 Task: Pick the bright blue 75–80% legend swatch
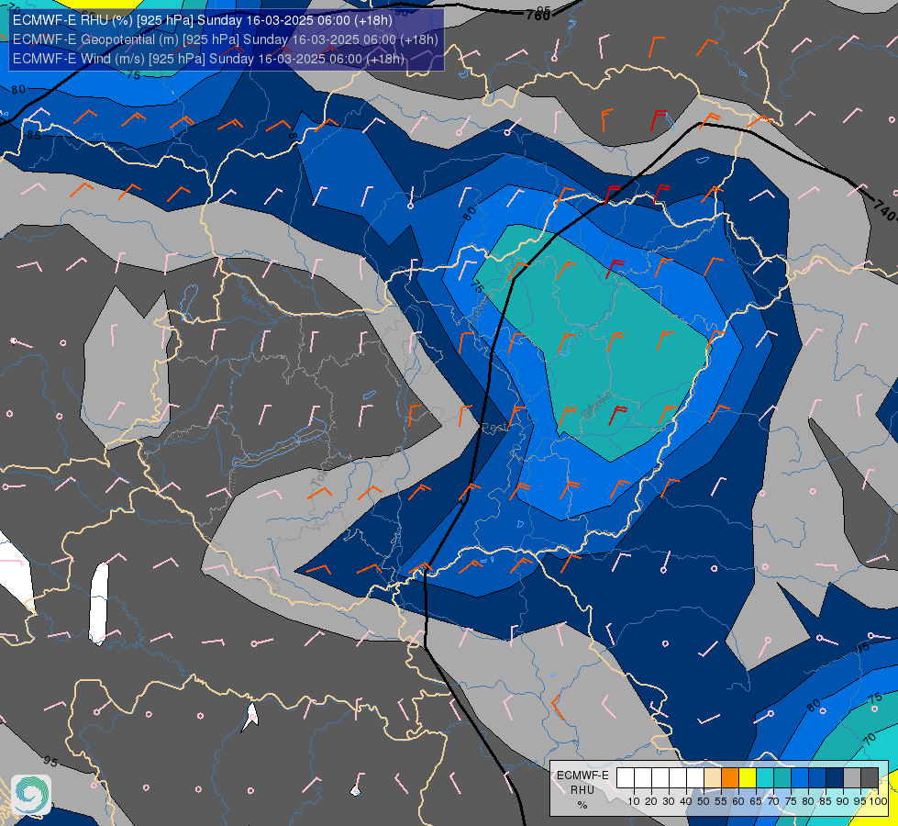pos(800,778)
